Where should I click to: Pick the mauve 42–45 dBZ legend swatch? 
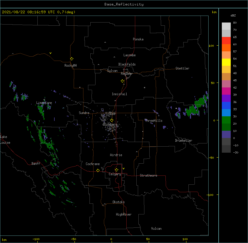(x=226, y=84)
